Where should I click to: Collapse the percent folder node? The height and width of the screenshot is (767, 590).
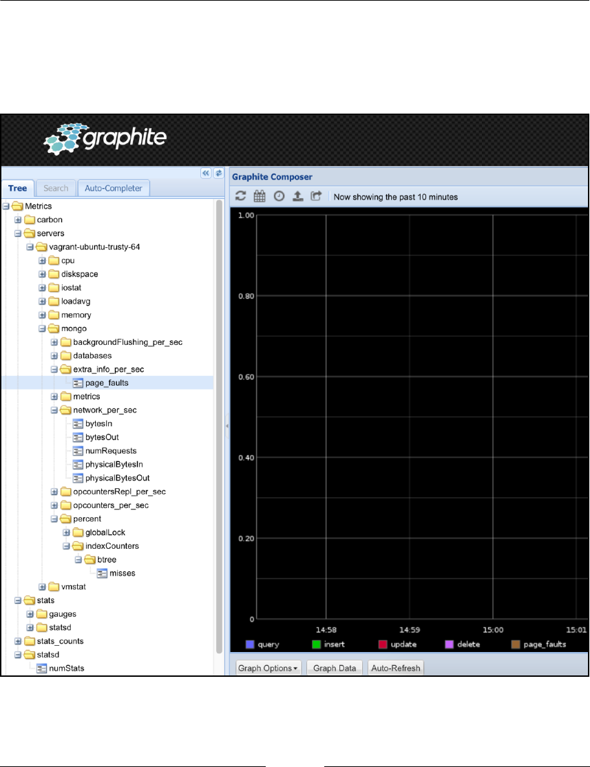coord(54,519)
